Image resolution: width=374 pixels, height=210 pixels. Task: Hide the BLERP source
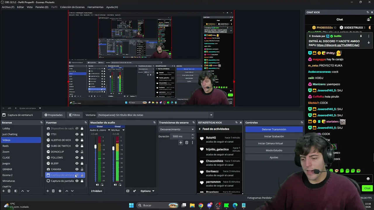click(77, 163)
